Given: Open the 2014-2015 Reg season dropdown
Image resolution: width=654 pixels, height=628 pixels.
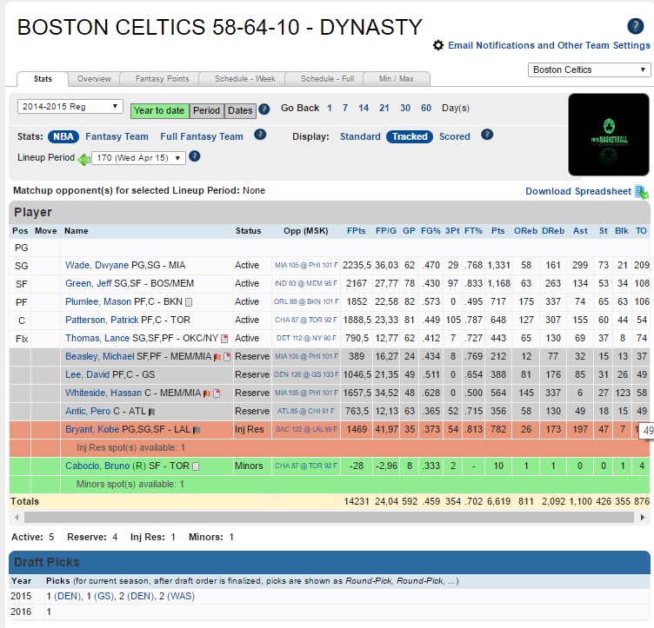Looking at the screenshot, I should (x=70, y=107).
